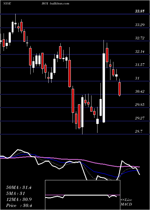Click the 32.72 price axis label
The width and height of the screenshot is (150, 210).
[x=140, y=38]
